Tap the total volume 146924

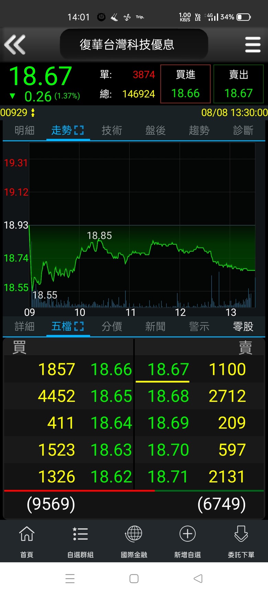click(x=139, y=94)
